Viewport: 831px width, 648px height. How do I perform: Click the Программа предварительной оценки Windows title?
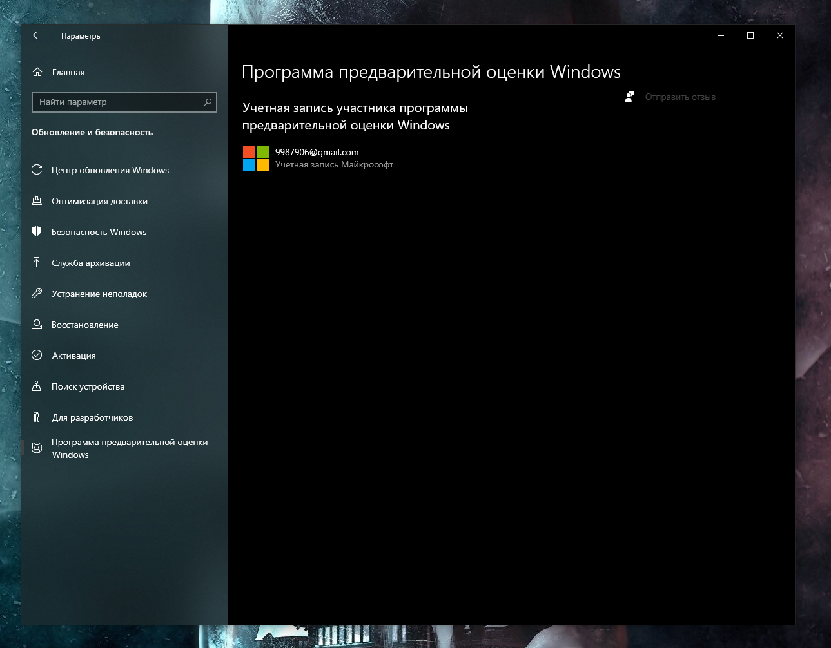pyautogui.click(x=431, y=72)
